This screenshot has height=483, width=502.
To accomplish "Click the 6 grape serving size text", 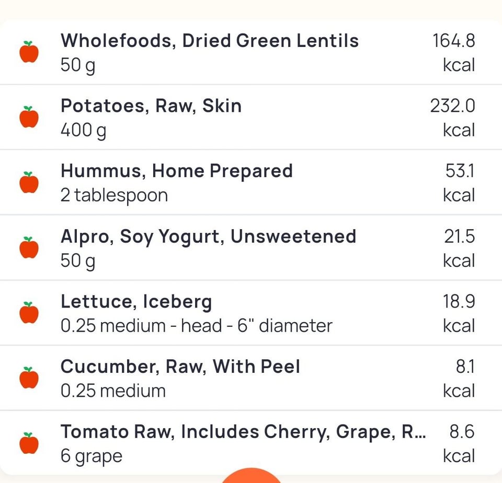I will [92, 456].
